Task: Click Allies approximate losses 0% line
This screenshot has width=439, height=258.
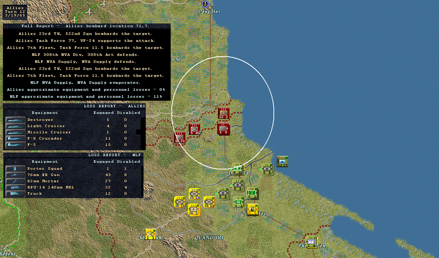Action: tap(86, 90)
